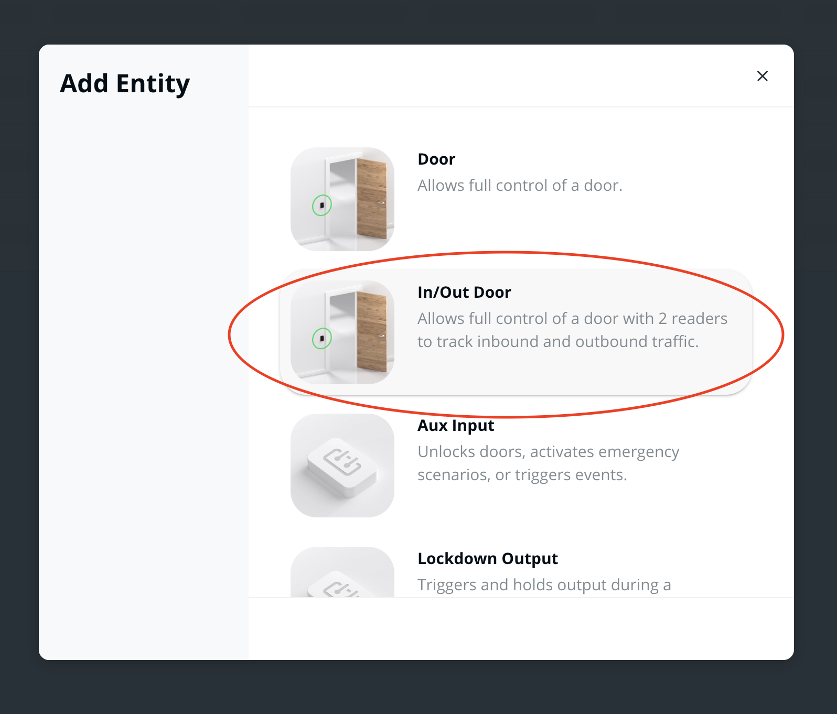The width and height of the screenshot is (837, 714).
Task: Close the Add Entity dialog
Action: coord(763,76)
